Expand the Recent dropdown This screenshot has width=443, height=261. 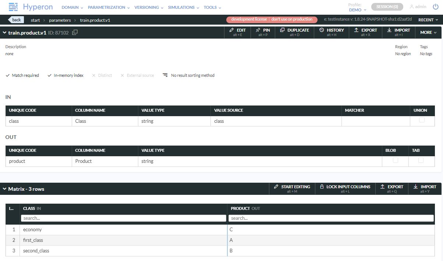click(x=428, y=20)
